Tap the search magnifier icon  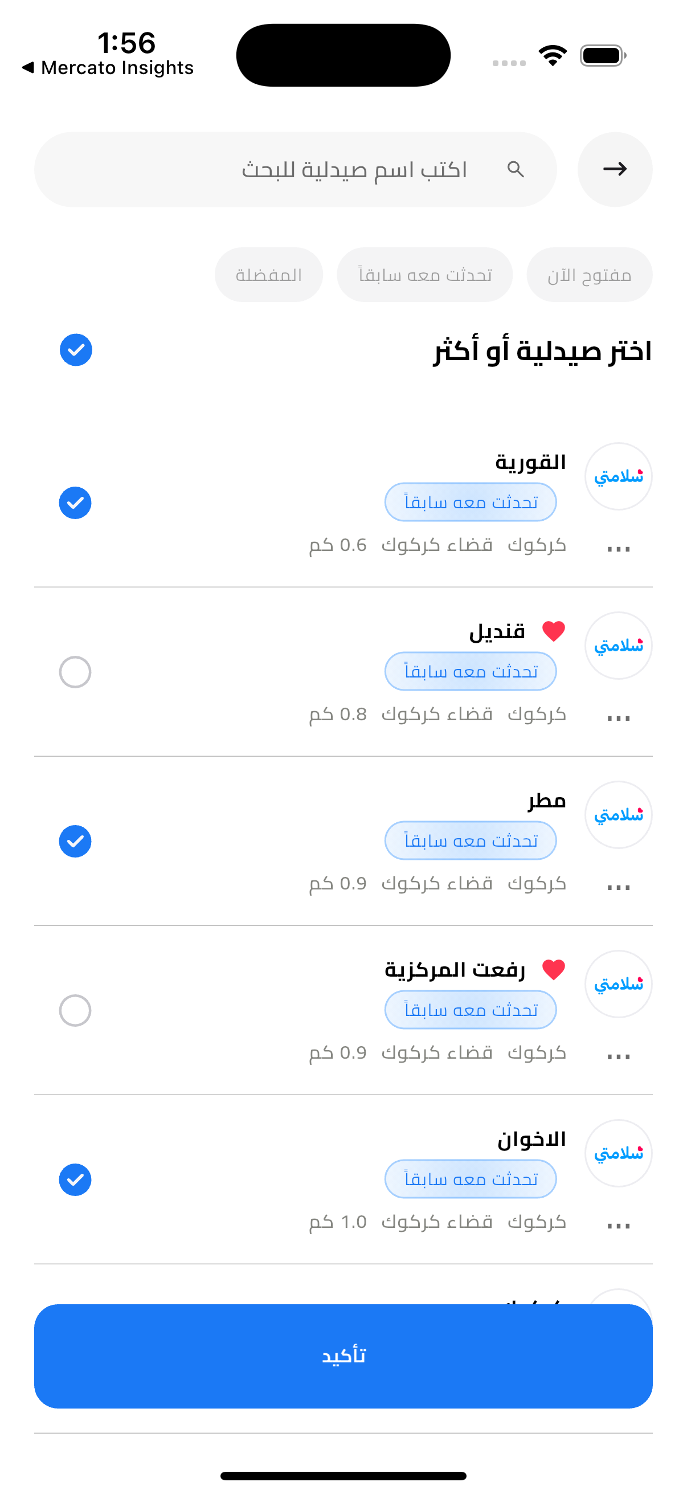pyautogui.click(x=516, y=169)
